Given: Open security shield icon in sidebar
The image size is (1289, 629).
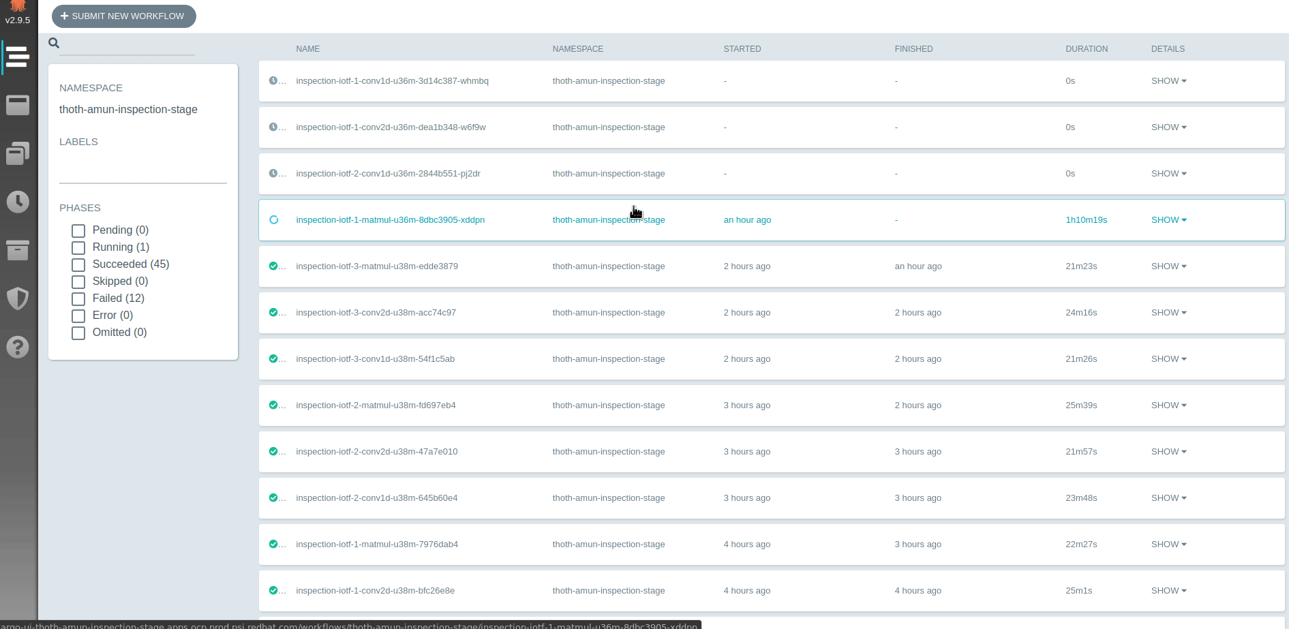Looking at the screenshot, I should pyautogui.click(x=18, y=298).
